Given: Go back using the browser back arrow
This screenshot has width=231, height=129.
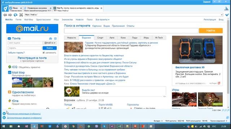Looking at the screenshot, I should 5,15.
